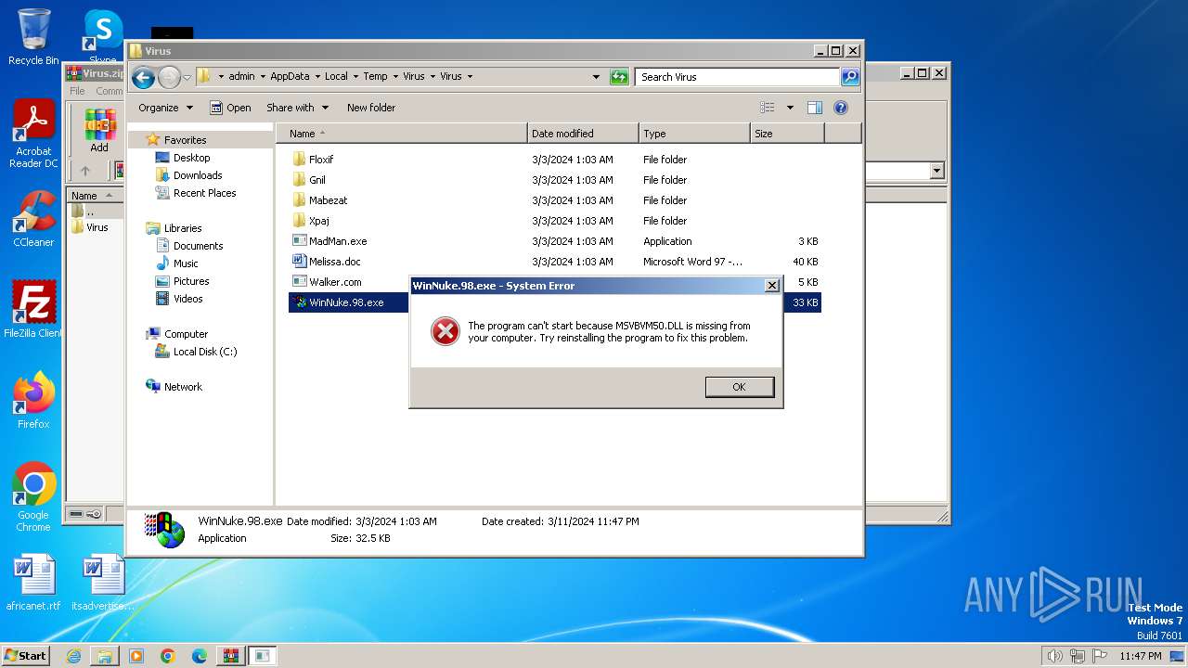
Task: Select the WinNuke.98.exe file
Action: tap(346, 302)
